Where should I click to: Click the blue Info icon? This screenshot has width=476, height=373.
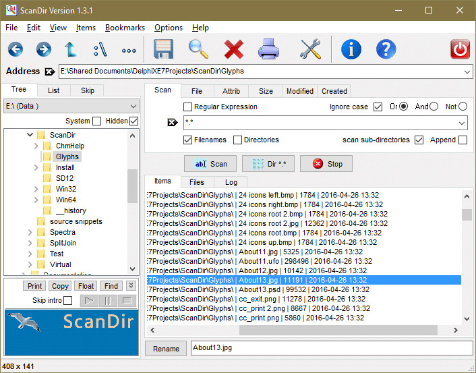click(351, 49)
